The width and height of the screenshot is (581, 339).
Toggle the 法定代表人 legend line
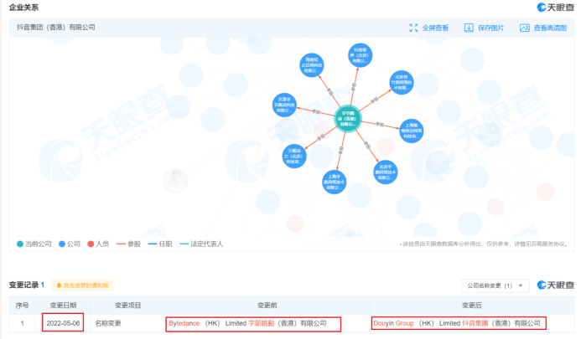[203, 244]
